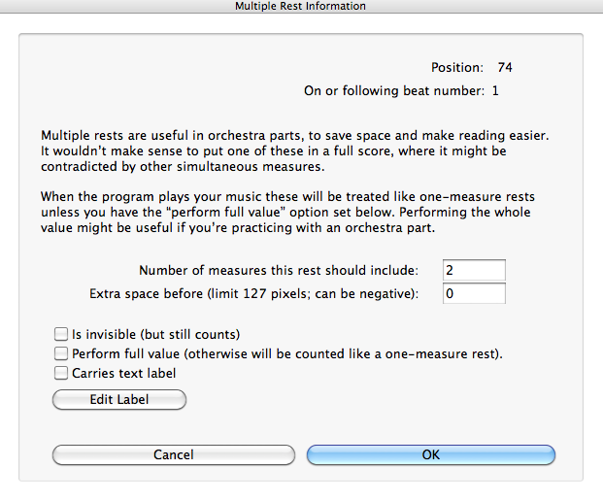Image resolution: width=603 pixels, height=501 pixels.
Task: Focus the number of measures input field
Action: (474, 270)
